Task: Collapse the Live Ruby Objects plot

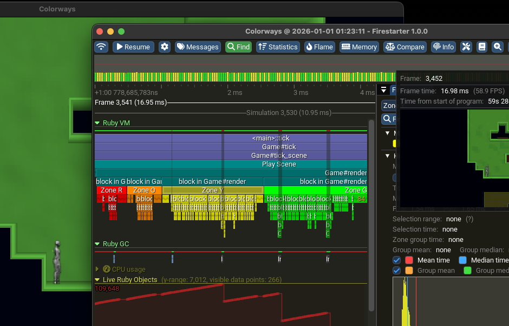Action: point(97,280)
